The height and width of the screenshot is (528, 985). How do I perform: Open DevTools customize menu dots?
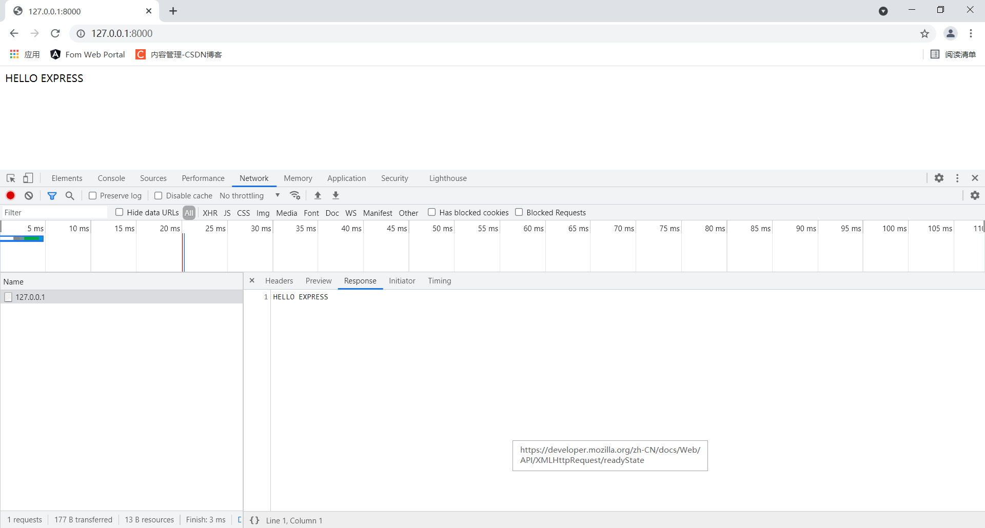(x=957, y=178)
